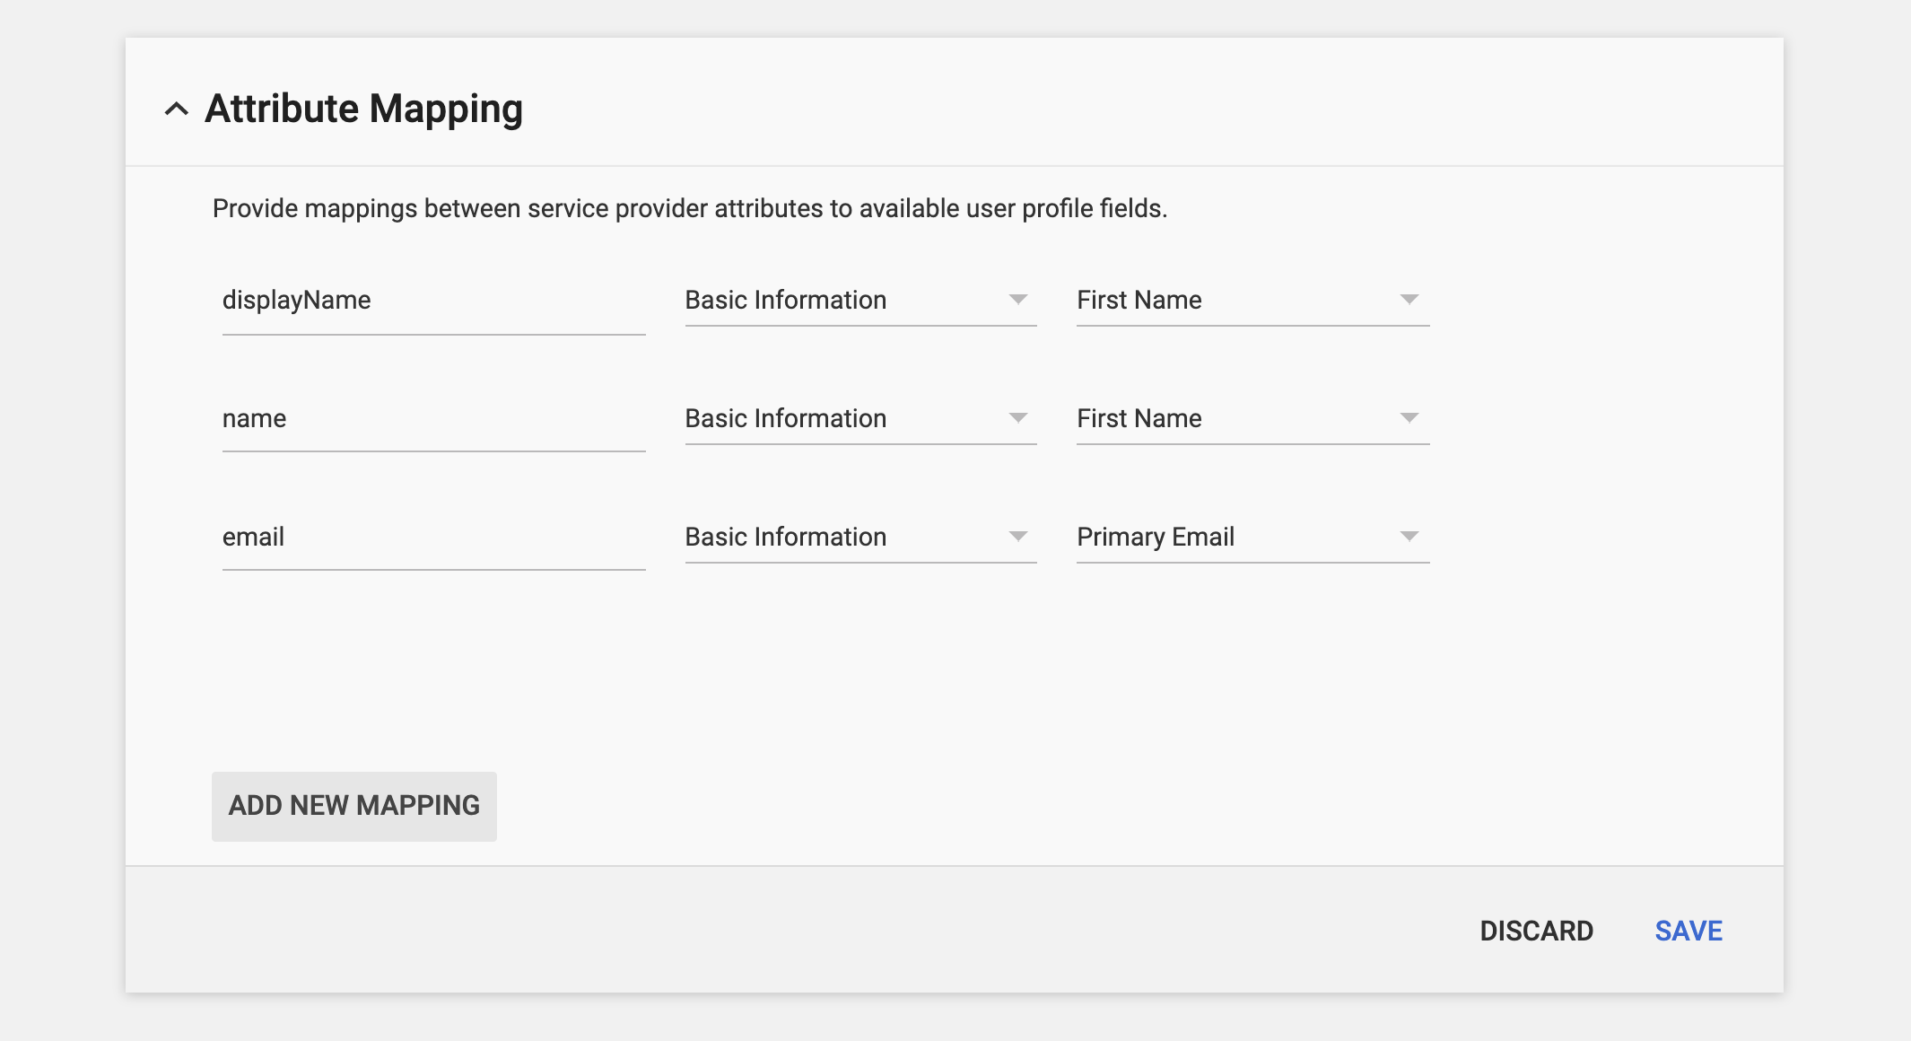1911x1041 pixels.
Task: Open the name row Basic Information dropdown
Action: coord(842,419)
